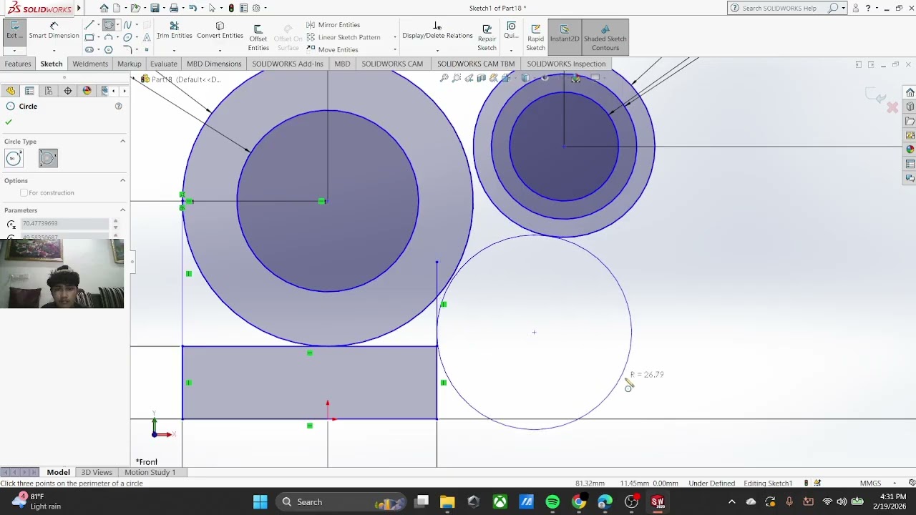Collapse the Circle Type section

(x=122, y=141)
